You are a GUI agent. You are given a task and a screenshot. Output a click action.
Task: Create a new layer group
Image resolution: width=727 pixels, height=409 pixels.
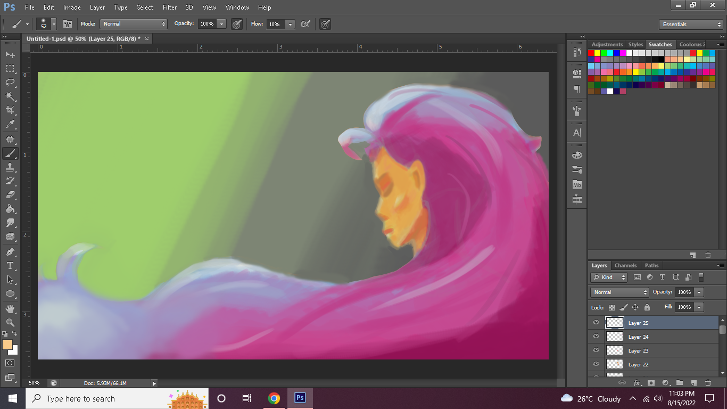coord(680,383)
